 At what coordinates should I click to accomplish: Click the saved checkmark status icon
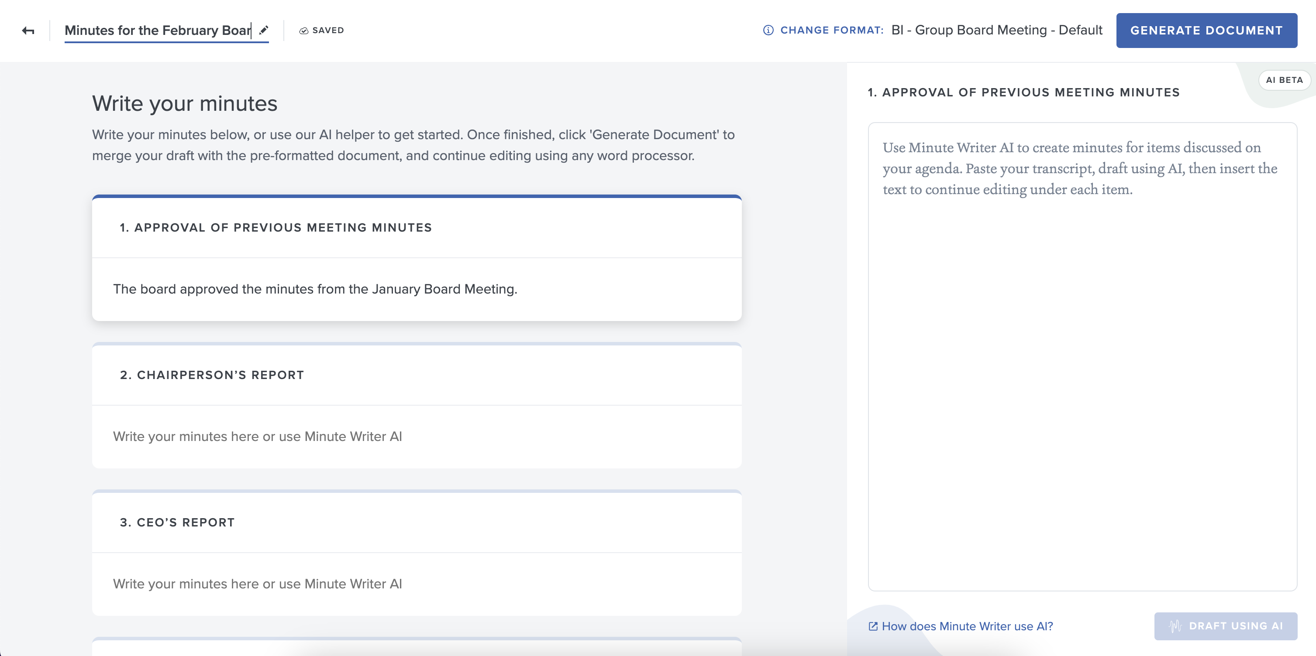[303, 31]
